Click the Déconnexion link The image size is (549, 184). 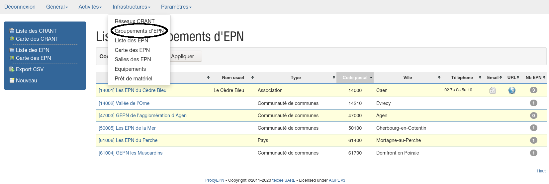pos(20,7)
